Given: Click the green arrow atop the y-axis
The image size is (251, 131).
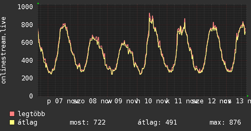Looking at the screenshot, I should tap(38, 3).
